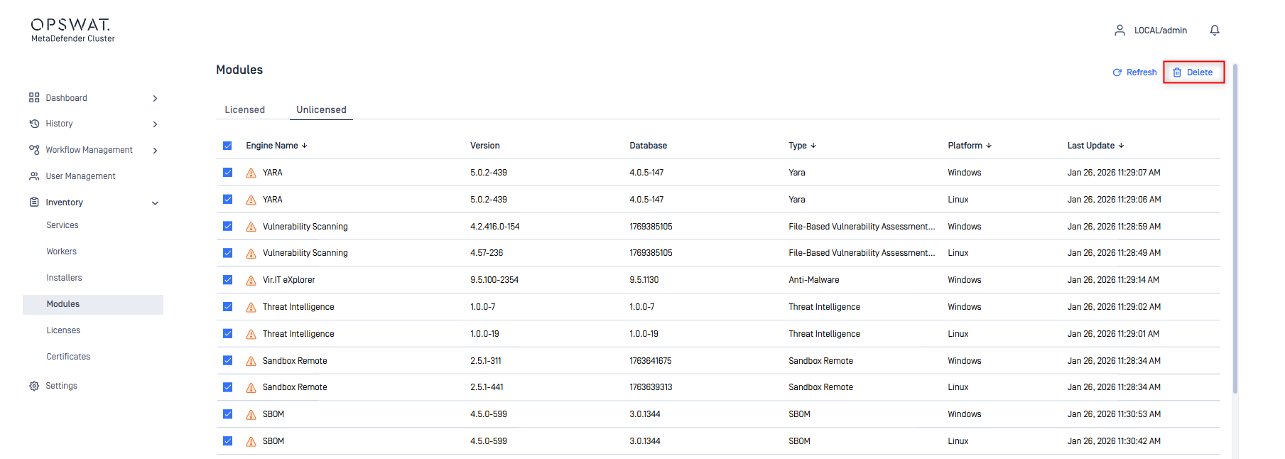The width and height of the screenshot is (1285, 459).
Task: Uncheck the select-all header checkbox
Action: click(x=227, y=146)
